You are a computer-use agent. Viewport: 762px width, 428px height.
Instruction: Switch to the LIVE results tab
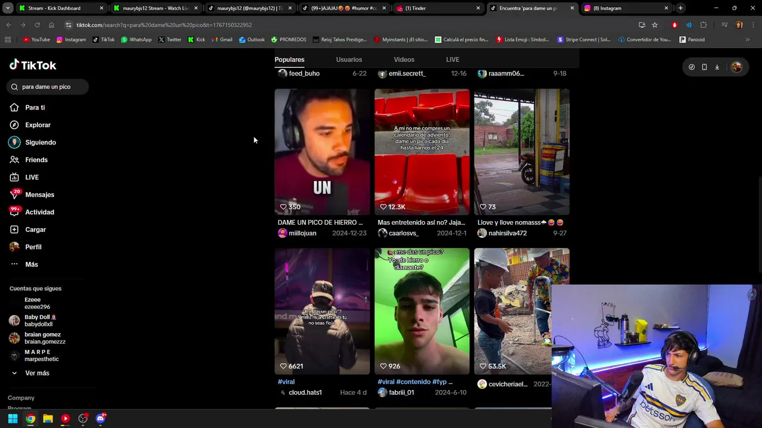[x=452, y=59]
